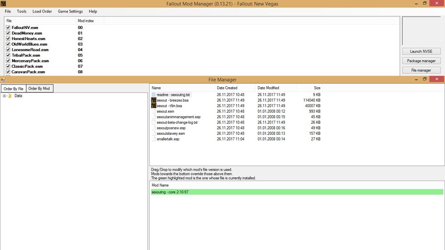Image resolution: width=445 pixels, height=250 pixels.
Task: Toggle the ClassicPack.esm checkbox
Action: pyautogui.click(x=8, y=66)
